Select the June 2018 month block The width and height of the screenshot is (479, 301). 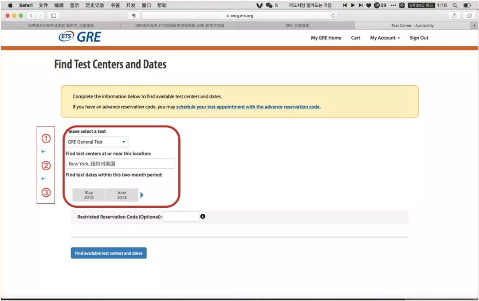(x=122, y=195)
